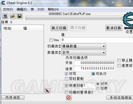Screen dimensions: 133x104
Task: Enable the 写时复制 copy-on-write checkbox
Action: pos(66,79)
